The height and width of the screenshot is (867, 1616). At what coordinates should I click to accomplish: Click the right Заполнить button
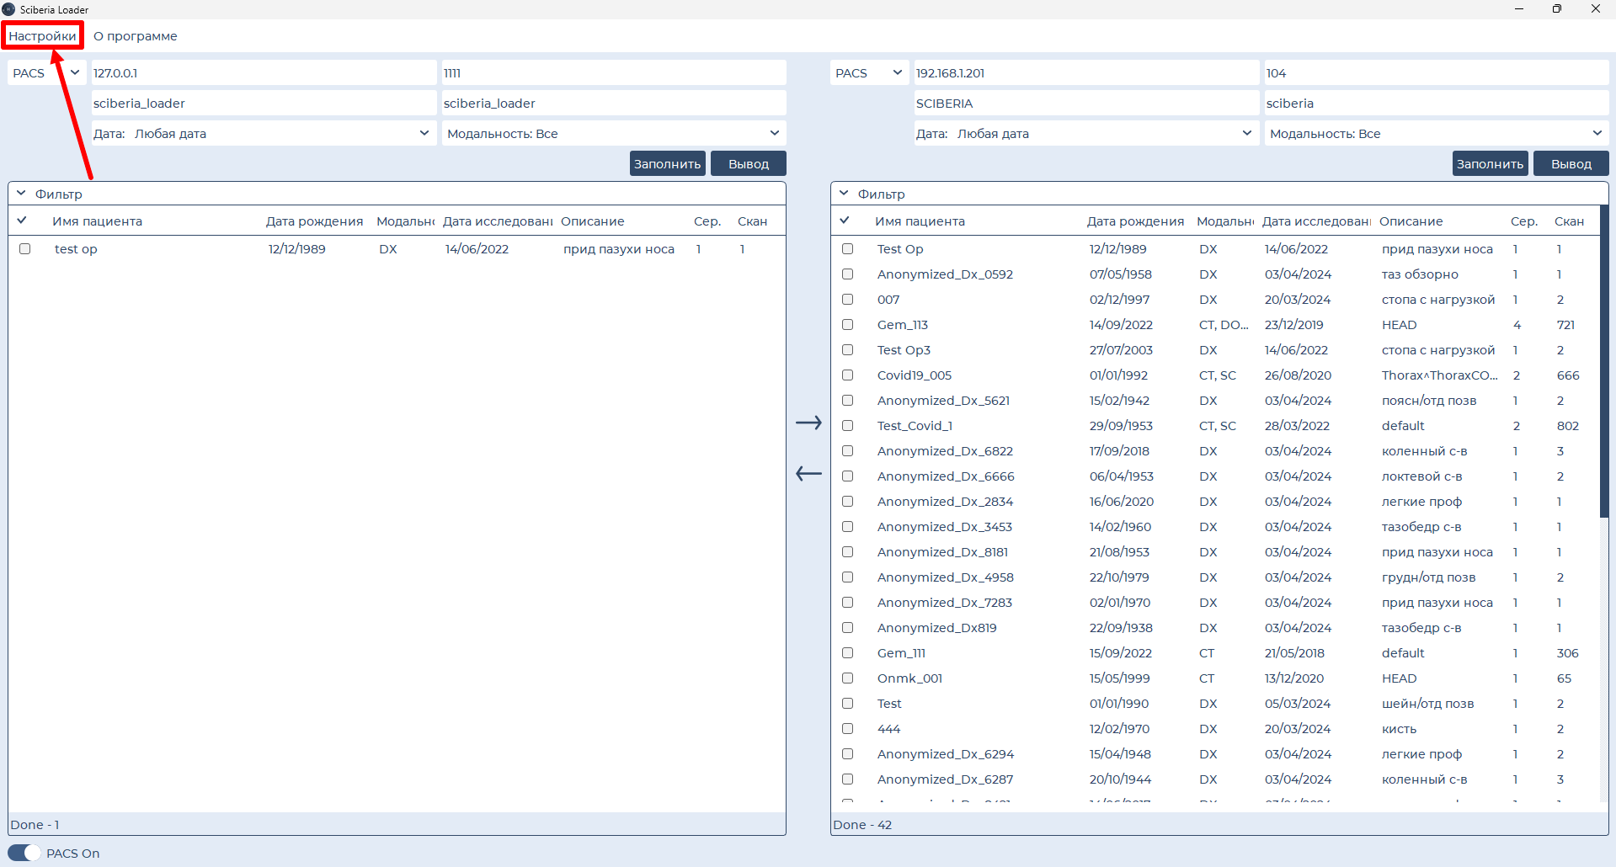pyautogui.click(x=1490, y=163)
